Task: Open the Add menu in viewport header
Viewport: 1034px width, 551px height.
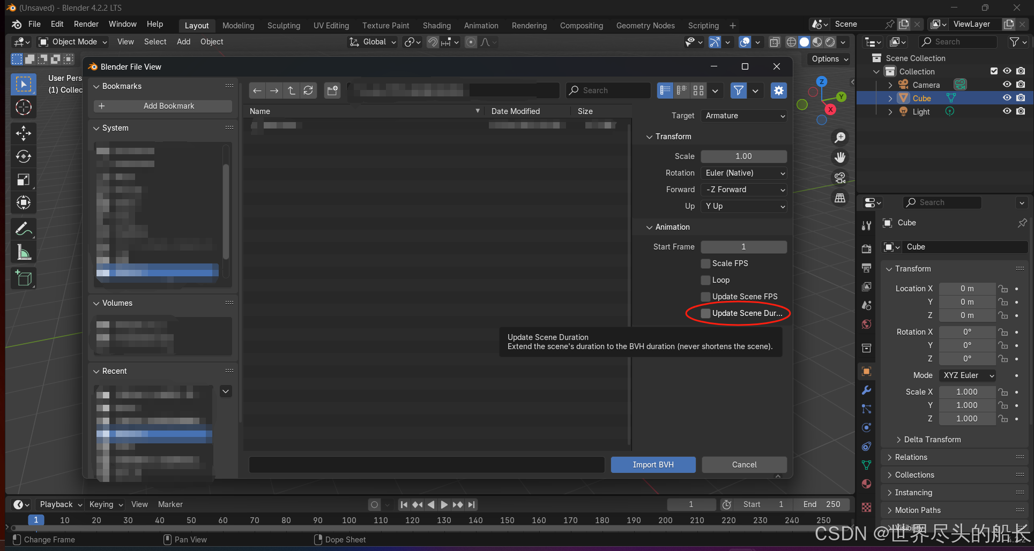Action: (183, 42)
